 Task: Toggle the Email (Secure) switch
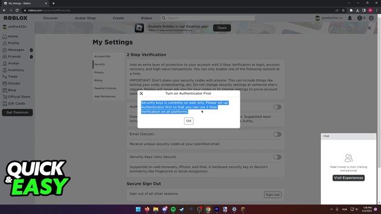(277, 134)
